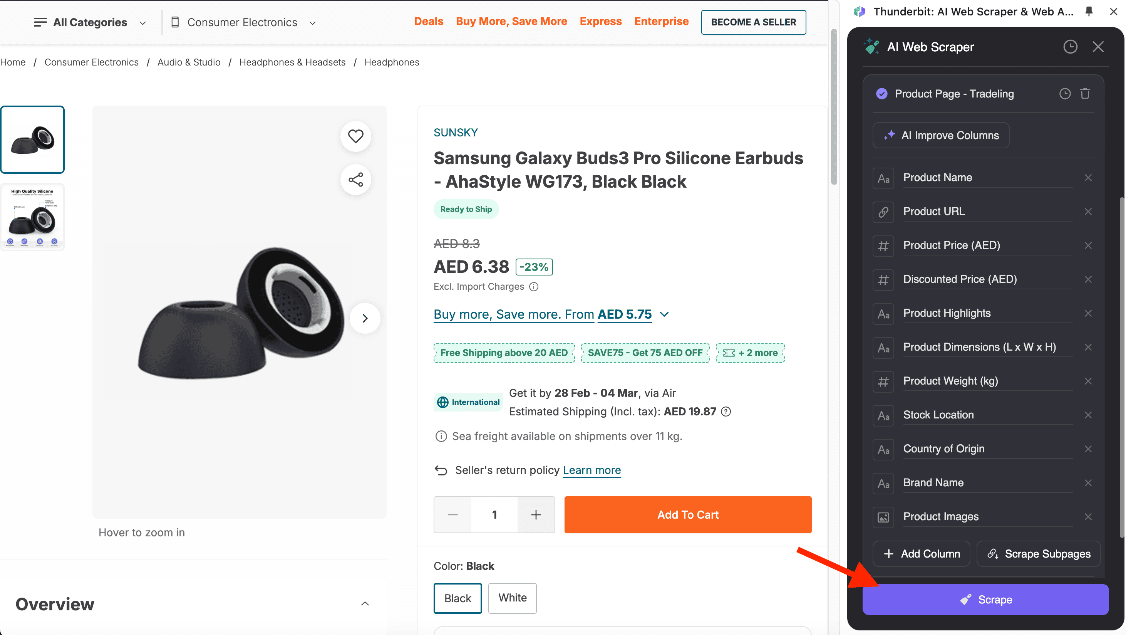Pin the Thunderbit extension panel
The image size is (1126, 635).
click(x=1089, y=12)
